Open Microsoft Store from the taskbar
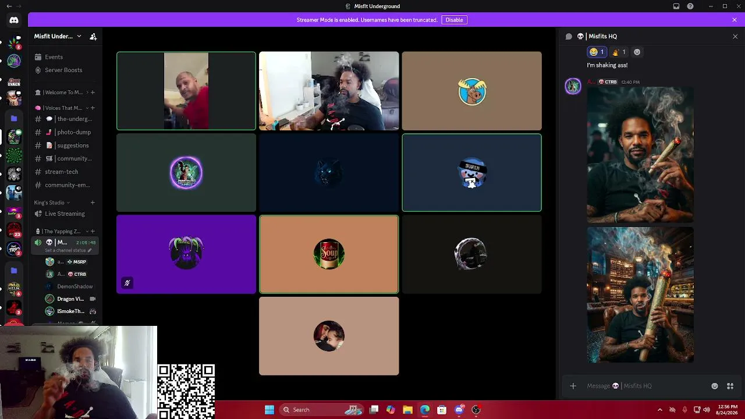 pos(442,410)
